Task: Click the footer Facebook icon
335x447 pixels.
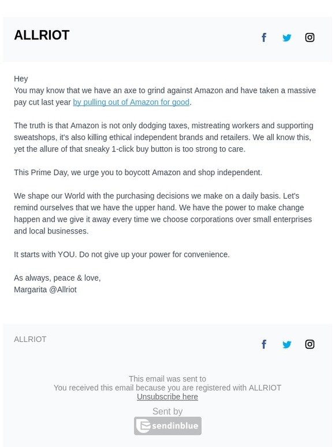Action: tap(264, 344)
